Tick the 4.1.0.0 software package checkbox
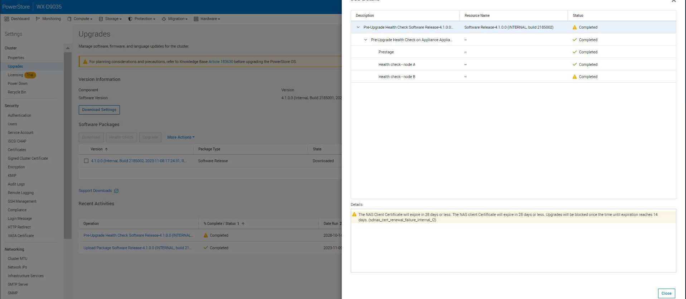The height and width of the screenshot is (299, 686). pyautogui.click(x=86, y=161)
